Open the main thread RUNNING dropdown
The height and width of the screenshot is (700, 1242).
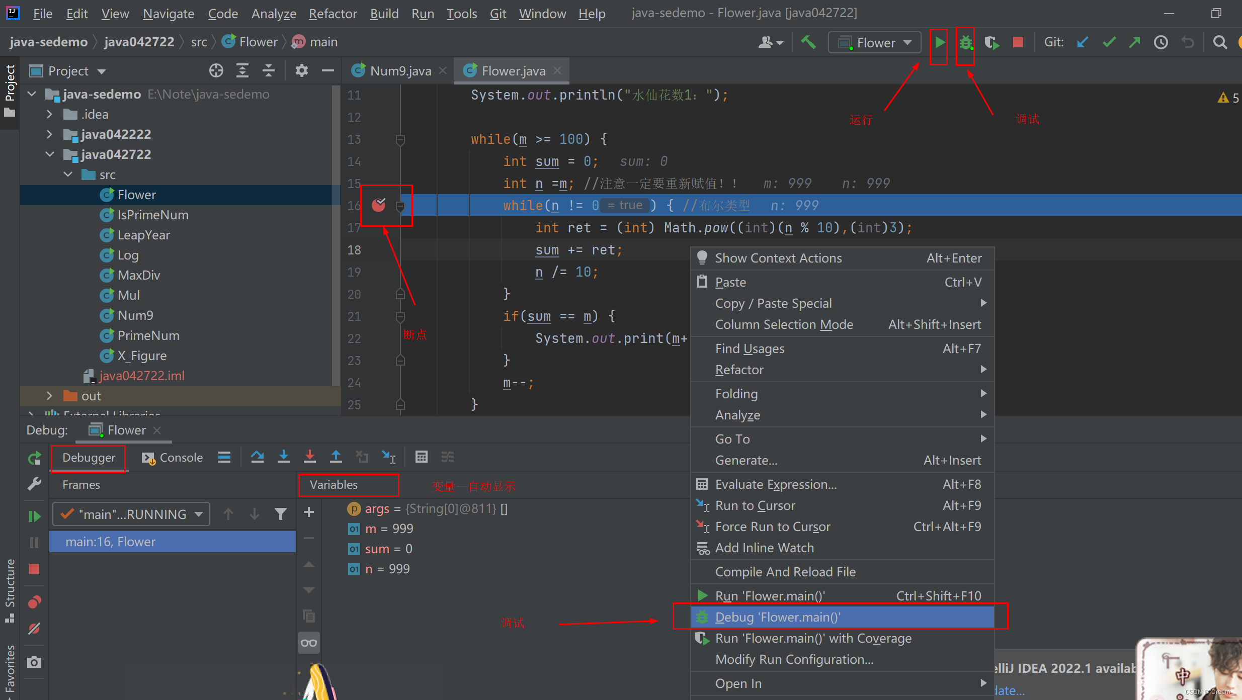(x=132, y=514)
